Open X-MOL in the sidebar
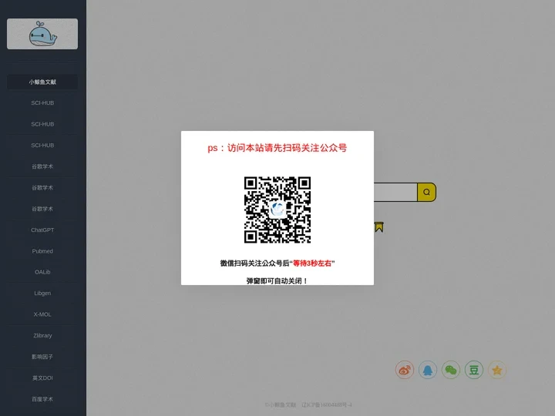The width and height of the screenshot is (555, 416). [42, 314]
